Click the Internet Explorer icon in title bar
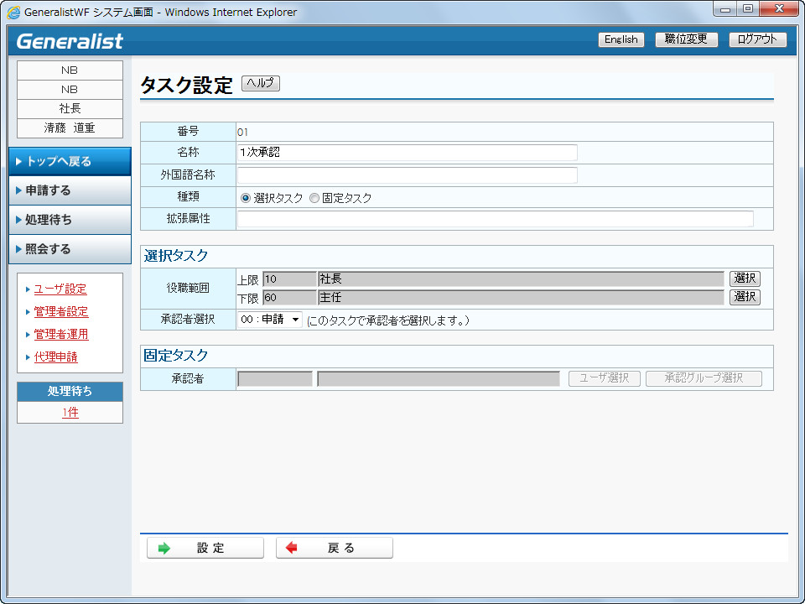The image size is (805, 604). [13, 13]
